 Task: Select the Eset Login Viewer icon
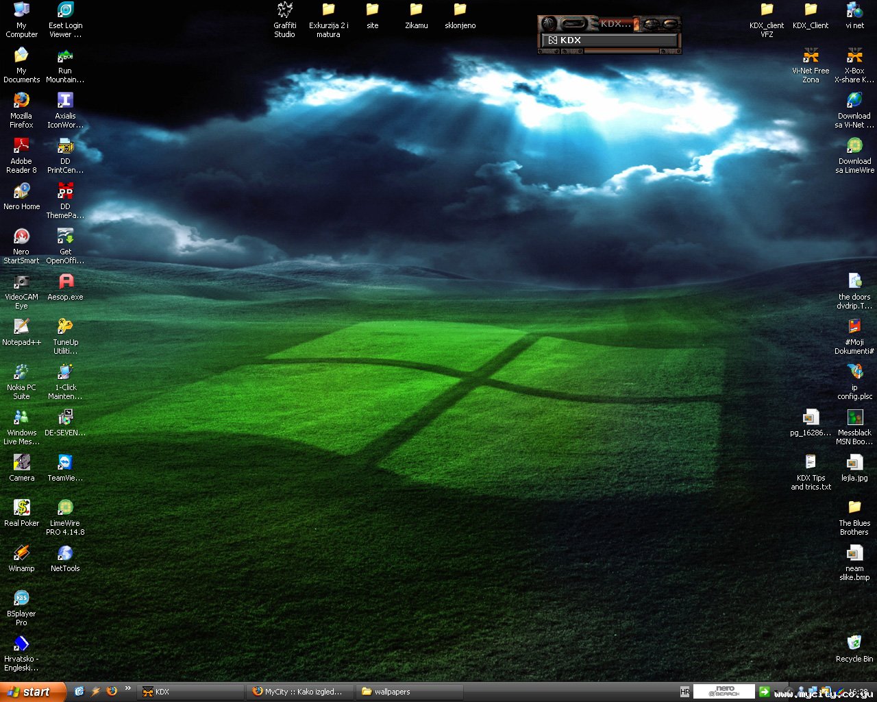(65, 19)
